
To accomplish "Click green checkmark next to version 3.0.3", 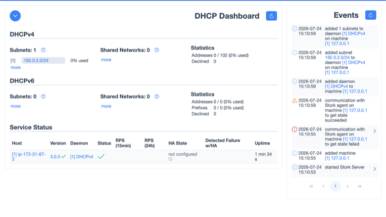I will click(63, 156).
